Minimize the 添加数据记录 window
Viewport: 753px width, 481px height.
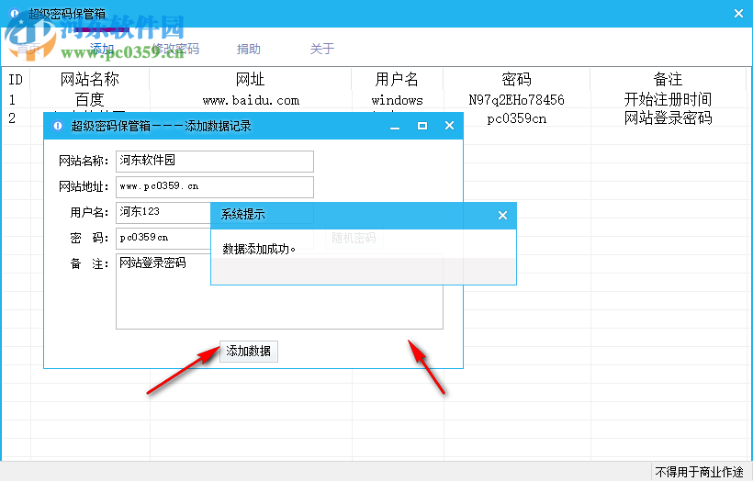point(395,126)
